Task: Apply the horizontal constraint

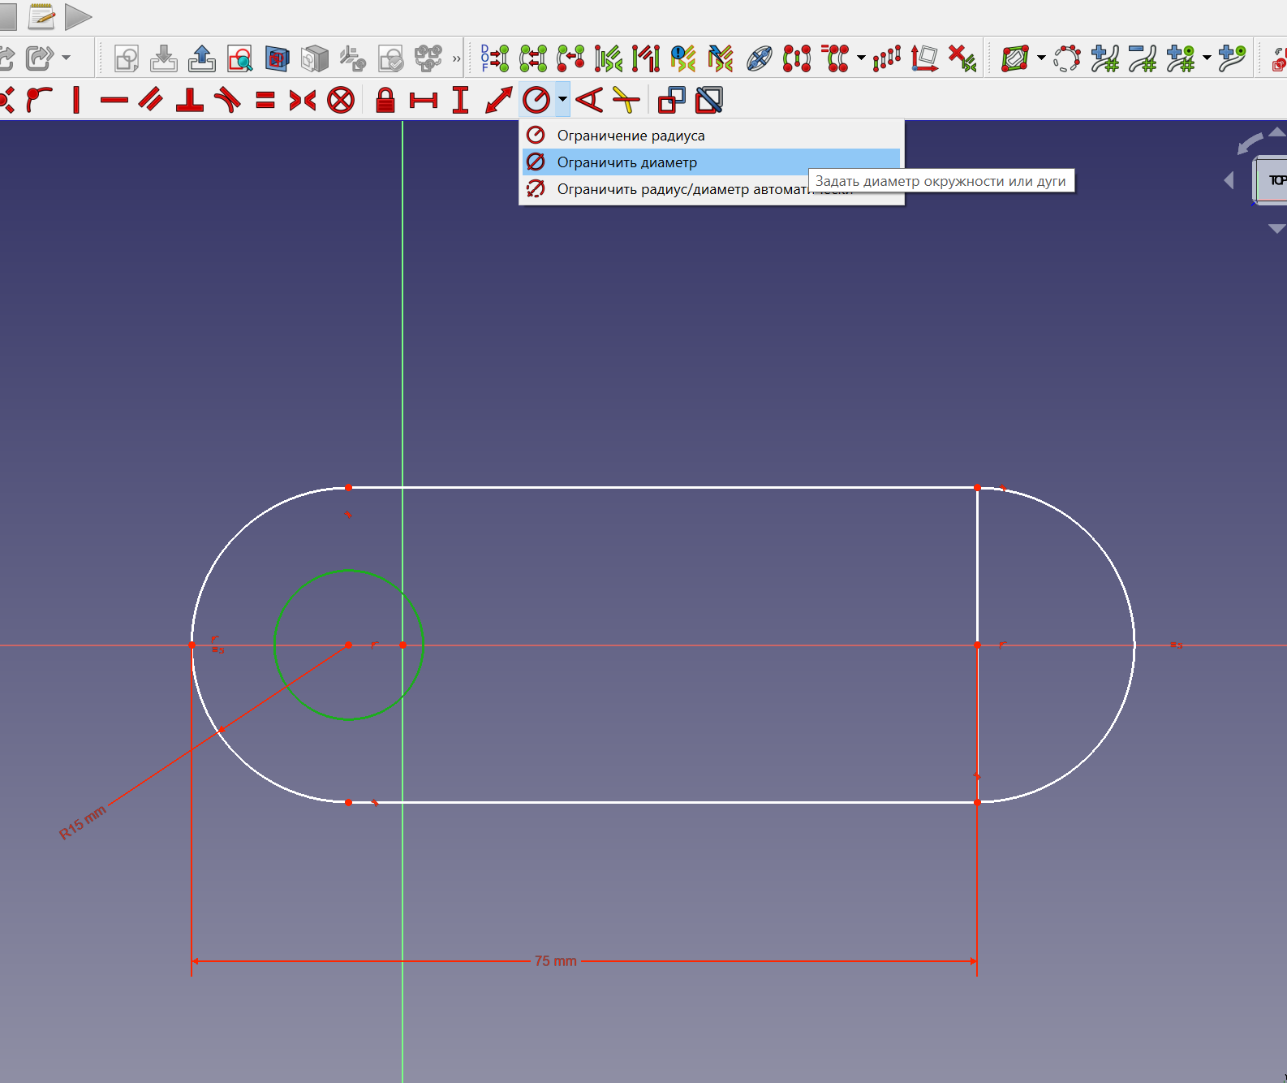Action: tap(114, 100)
